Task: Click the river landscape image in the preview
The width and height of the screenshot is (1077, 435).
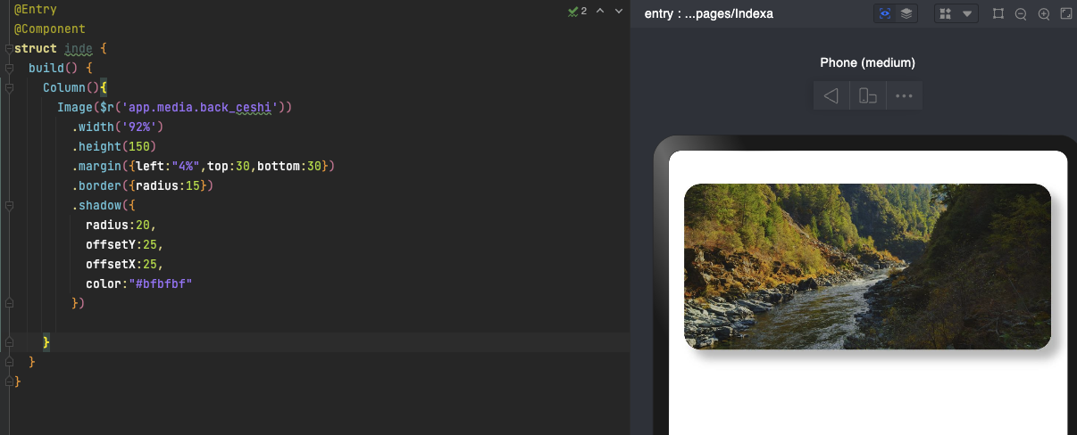Action: (x=867, y=267)
